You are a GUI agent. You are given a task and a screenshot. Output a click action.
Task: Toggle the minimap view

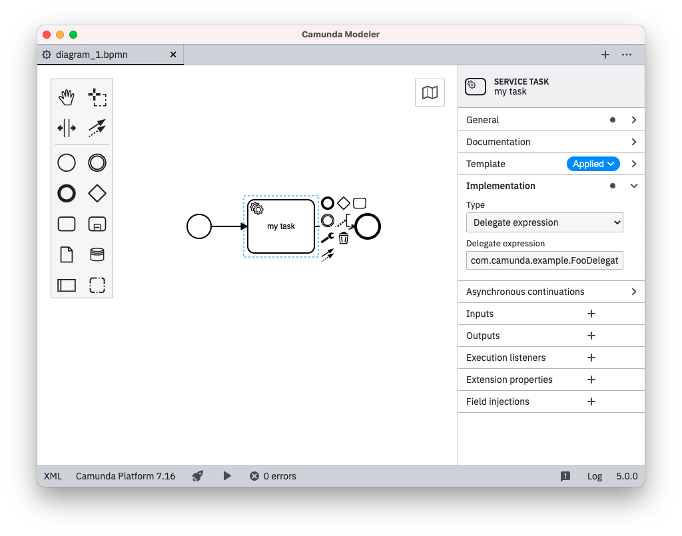(430, 93)
